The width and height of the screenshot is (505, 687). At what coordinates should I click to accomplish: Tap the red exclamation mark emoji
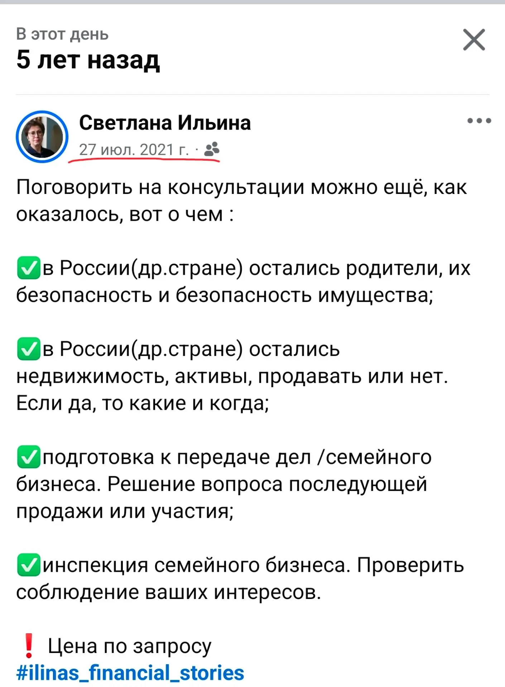click(29, 645)
